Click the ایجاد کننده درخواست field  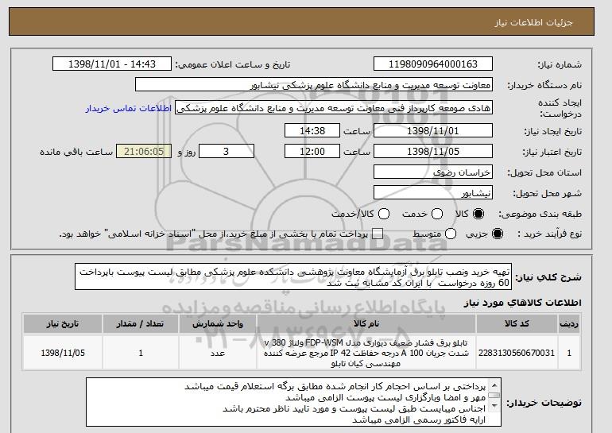click(334, 108)
